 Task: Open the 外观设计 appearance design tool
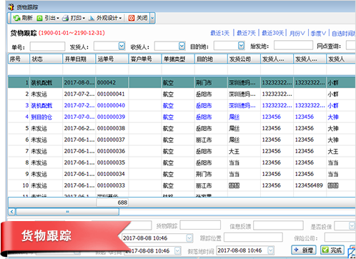tap(105, 18)
